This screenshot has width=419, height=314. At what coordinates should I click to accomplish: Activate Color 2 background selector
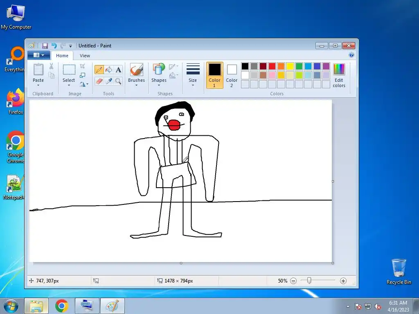[232, 75]
